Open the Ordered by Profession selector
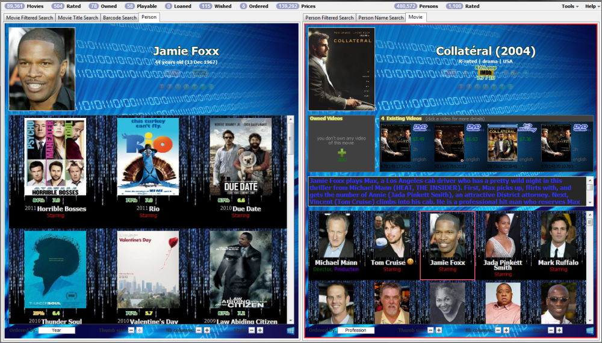Image resolution: width=602 pixels, height=343 pixels. [356, 330]
